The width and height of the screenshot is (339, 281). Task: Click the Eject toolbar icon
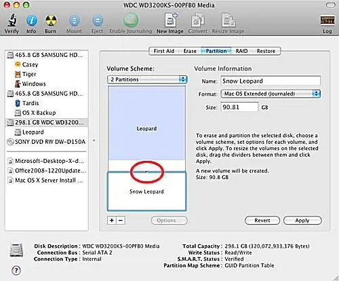coord(98,20)
